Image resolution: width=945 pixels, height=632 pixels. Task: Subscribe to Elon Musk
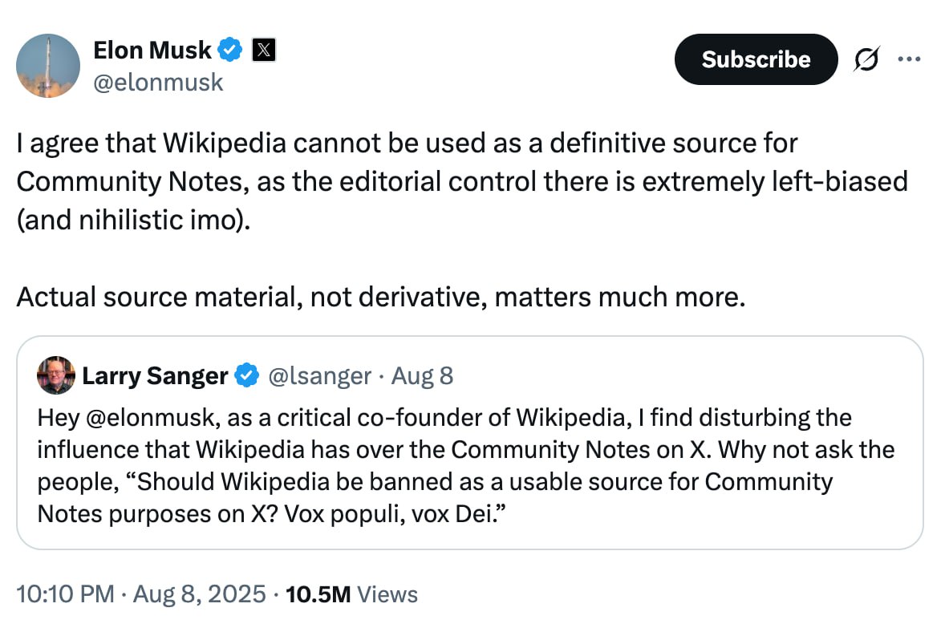(756, 59)
